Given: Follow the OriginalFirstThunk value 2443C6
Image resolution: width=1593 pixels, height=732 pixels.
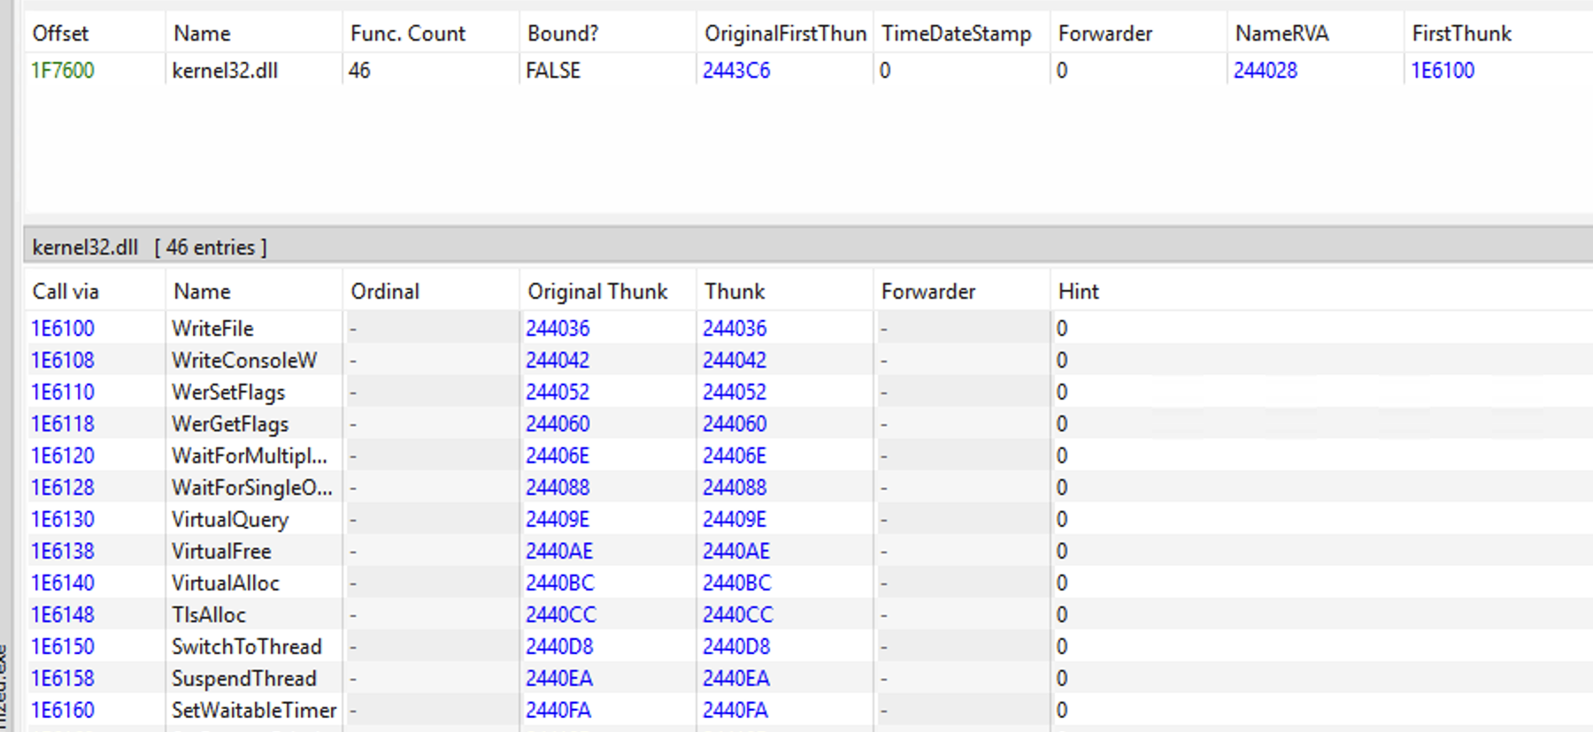Looking at the screenshot, I should [x=736, y=71].
